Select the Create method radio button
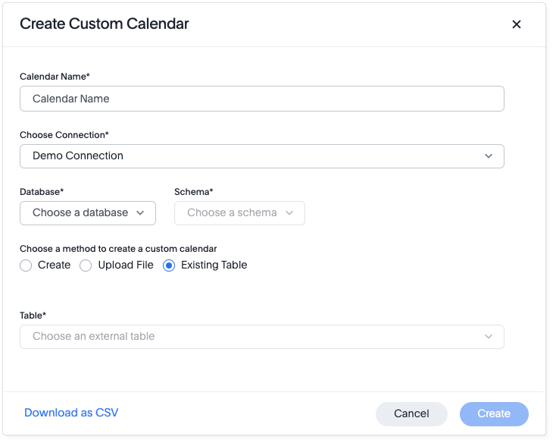 point(26,265)
